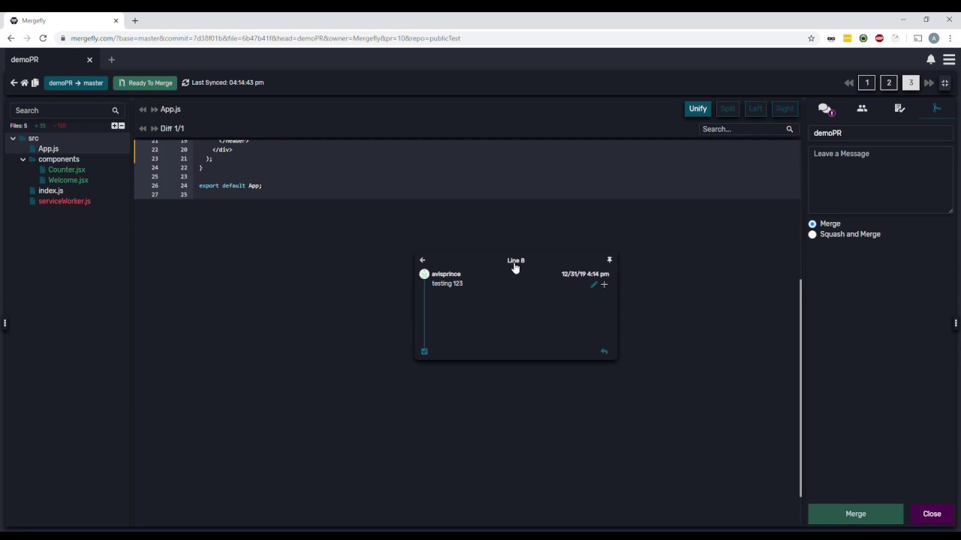Viewport: 961px width, 540px height.
Task: Click the green Merge button
Action: [x=856, y=514]
